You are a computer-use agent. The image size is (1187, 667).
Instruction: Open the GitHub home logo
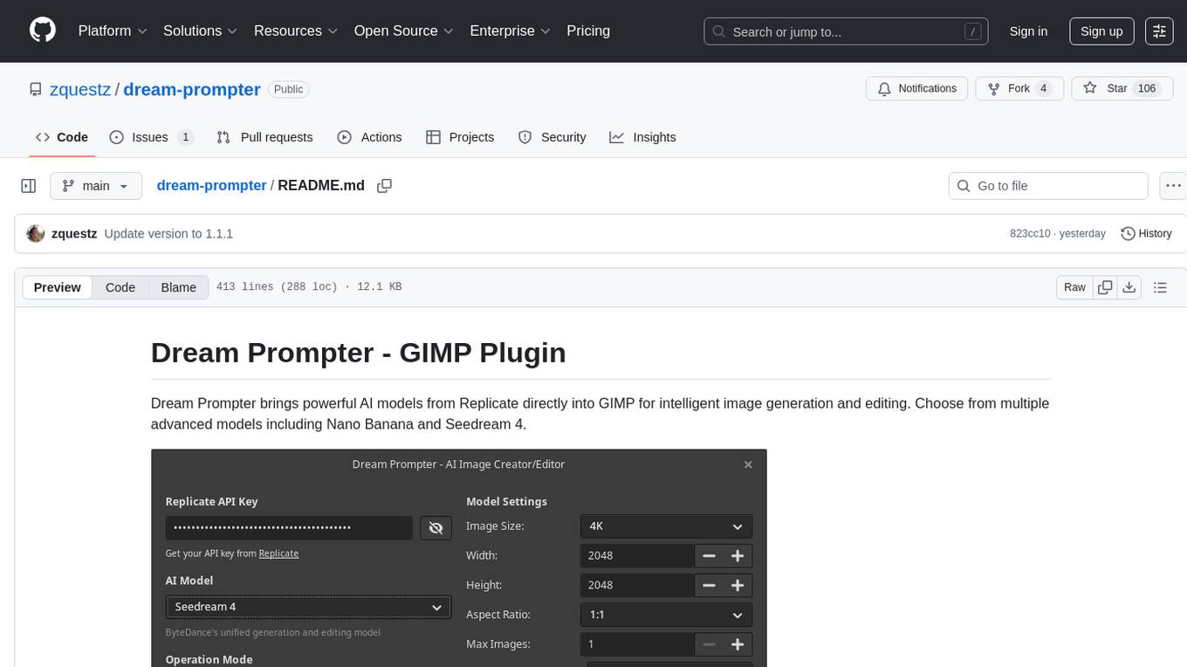(x=43, y=31)
